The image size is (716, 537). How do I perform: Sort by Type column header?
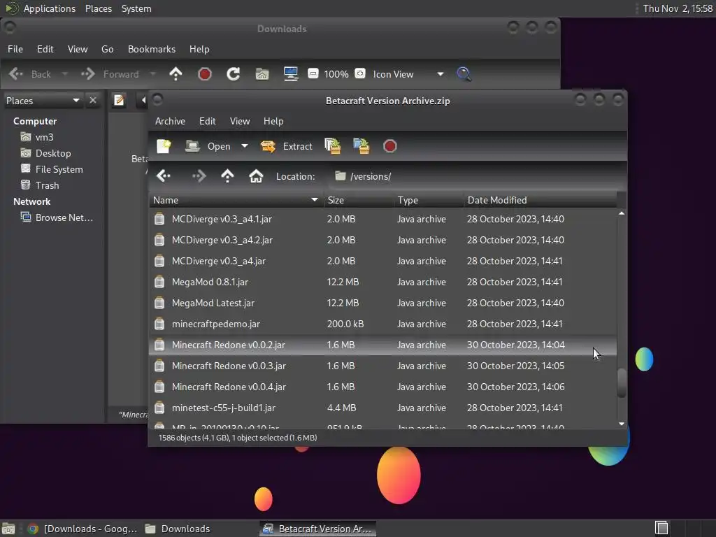point(429,200)
